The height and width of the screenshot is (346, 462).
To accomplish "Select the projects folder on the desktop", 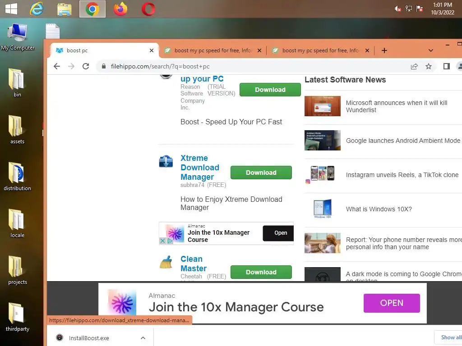I will [x=17, y=270].
